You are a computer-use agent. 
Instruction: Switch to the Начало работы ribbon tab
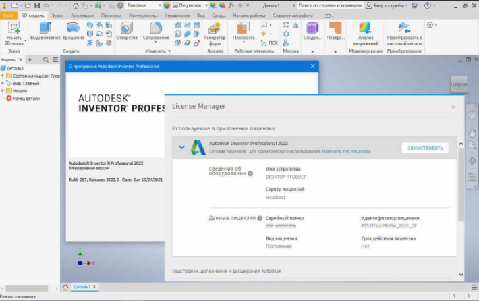click(249, 16)
